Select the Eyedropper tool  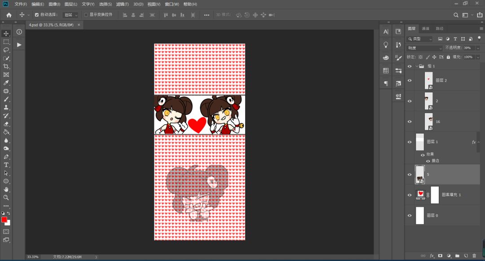6,83
